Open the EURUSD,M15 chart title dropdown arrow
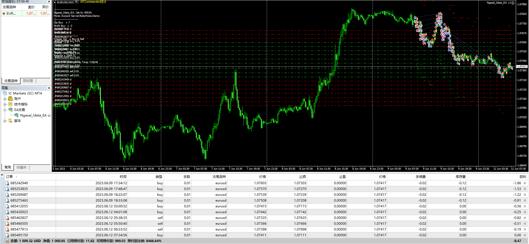529x244 pixels. tap(55, 2)
